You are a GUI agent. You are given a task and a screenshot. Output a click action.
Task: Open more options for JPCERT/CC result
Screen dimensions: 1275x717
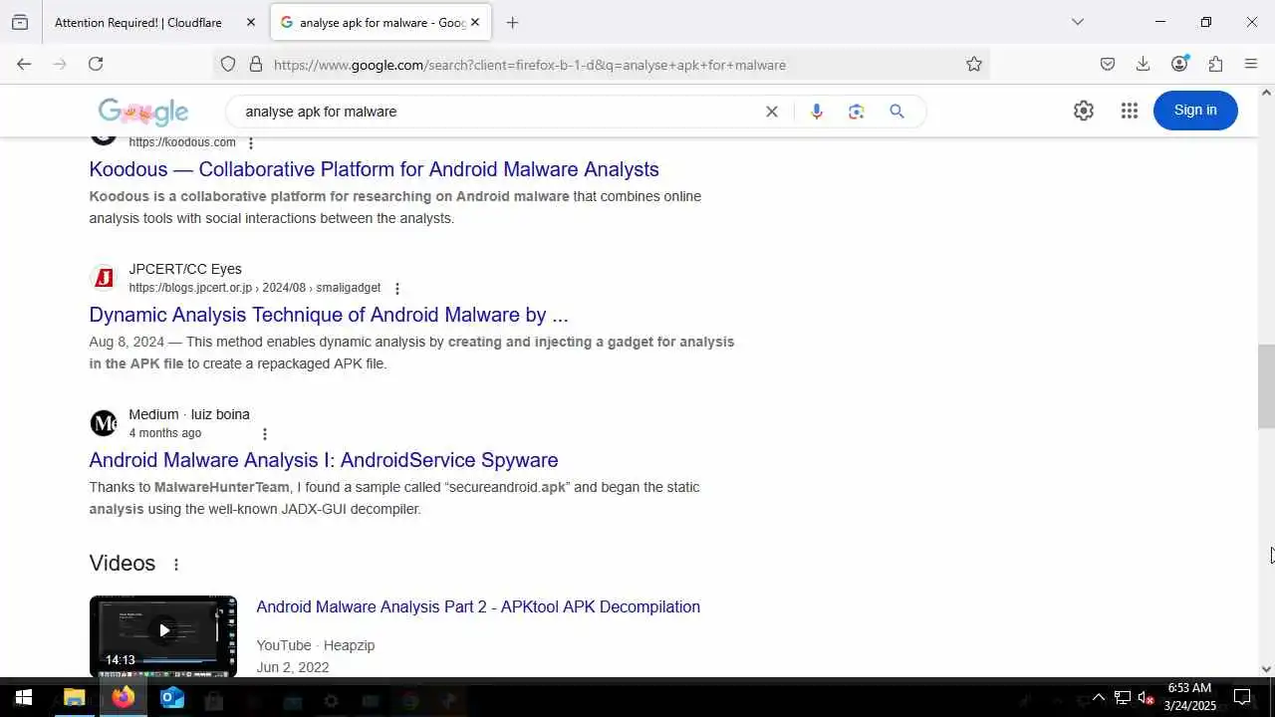pos(397,289)
